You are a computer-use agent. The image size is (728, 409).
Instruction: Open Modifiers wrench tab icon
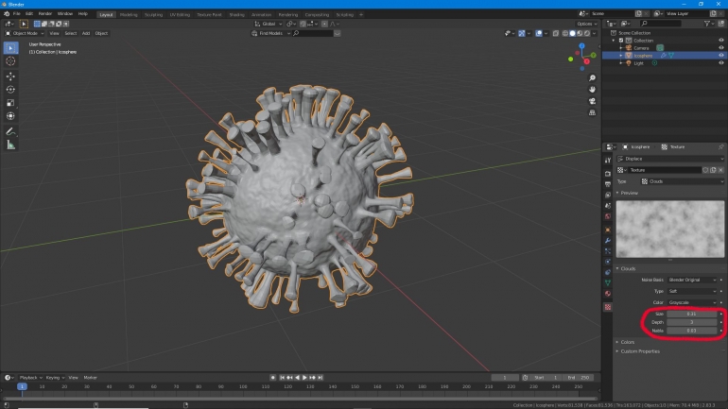pyautogui.click(x=608, y=240)
